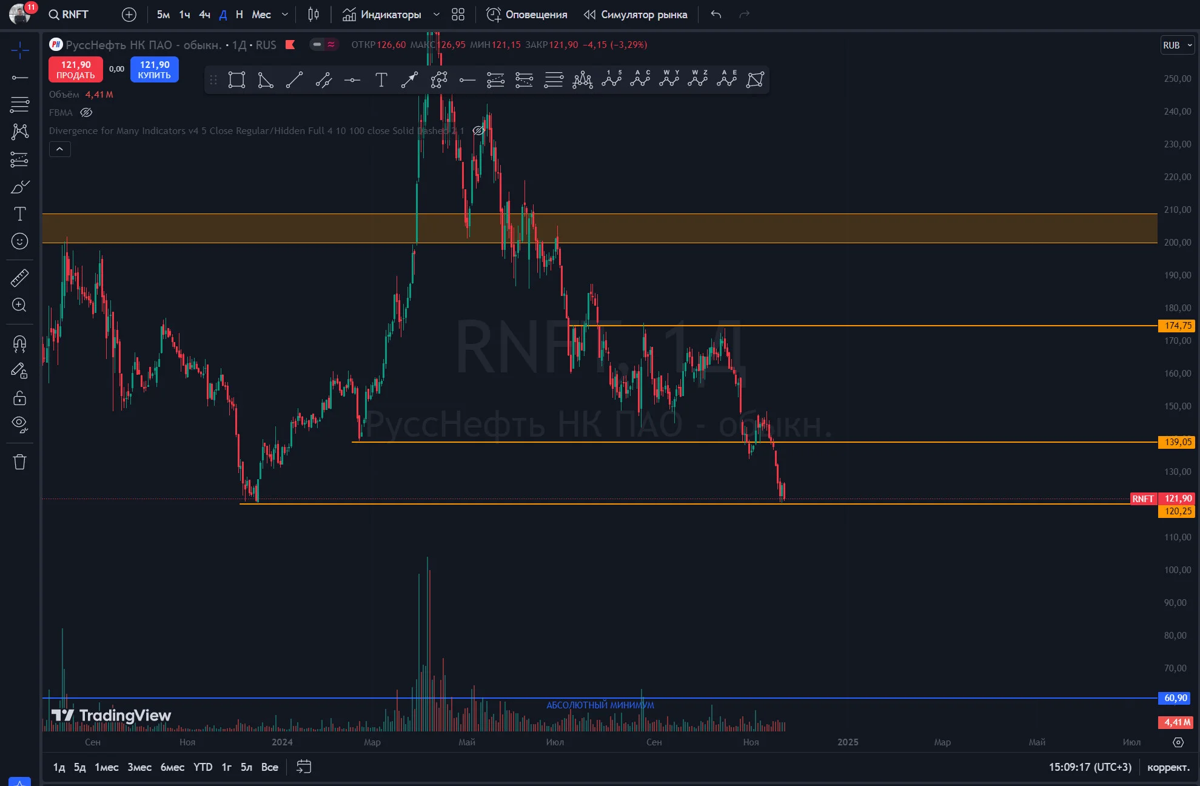
Task: Open the Fibonacci/Gann tools group in sidebar
Action: coord(19,104)
